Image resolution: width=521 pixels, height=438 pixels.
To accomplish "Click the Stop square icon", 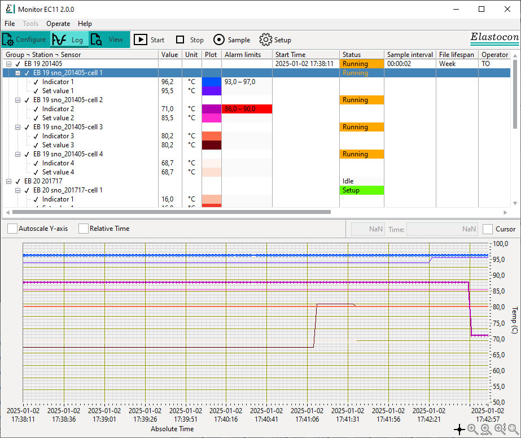I will point(180,40).
